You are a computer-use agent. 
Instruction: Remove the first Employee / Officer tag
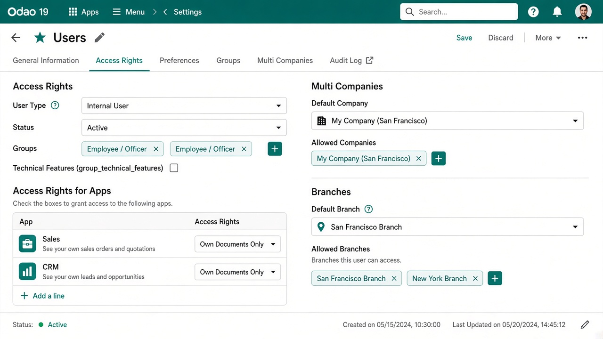156,149
